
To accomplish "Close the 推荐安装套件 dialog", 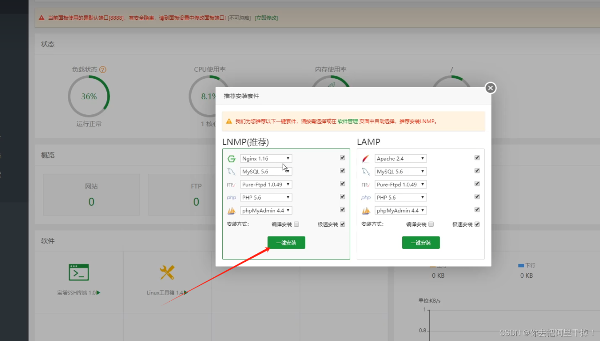I will coord(490,88).
